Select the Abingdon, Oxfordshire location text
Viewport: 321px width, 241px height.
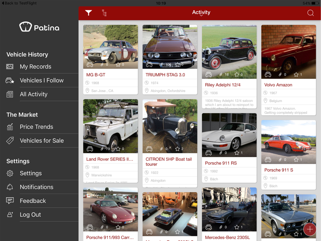pos(168,91)
